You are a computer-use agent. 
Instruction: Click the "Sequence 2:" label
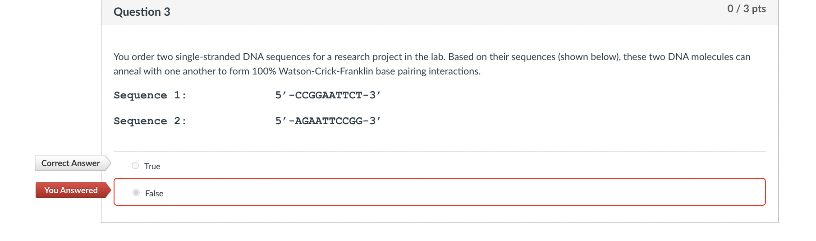pos(150,121)
